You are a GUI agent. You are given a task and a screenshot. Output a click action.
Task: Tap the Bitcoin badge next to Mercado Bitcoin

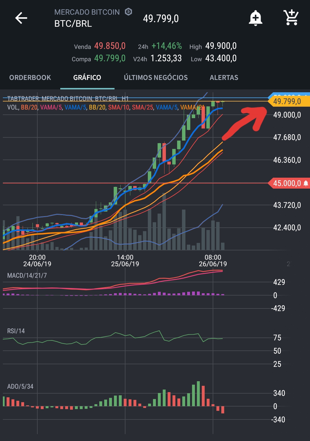128,12
